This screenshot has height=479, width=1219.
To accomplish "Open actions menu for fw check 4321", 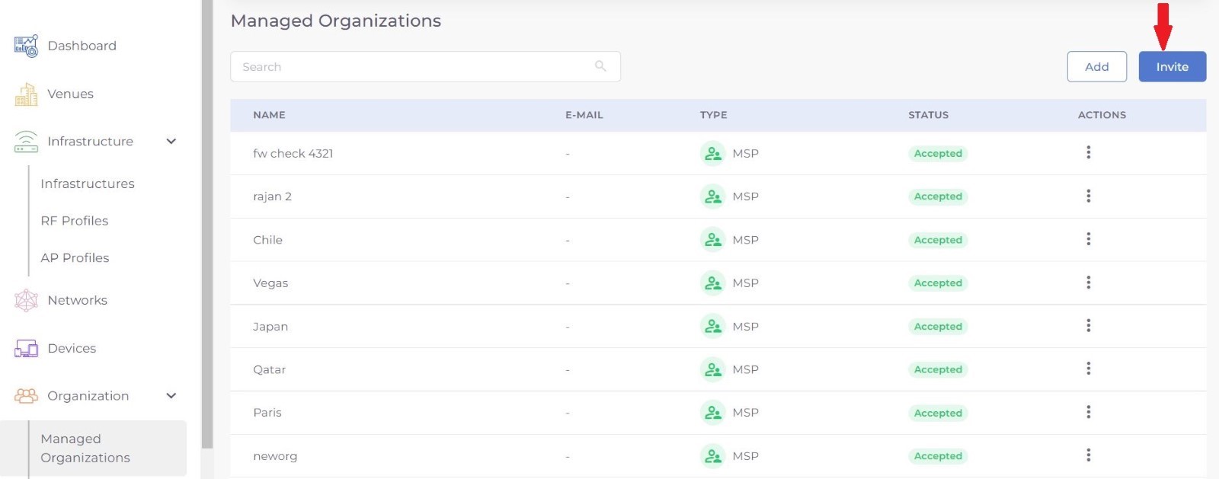I will pos(1088,152).
